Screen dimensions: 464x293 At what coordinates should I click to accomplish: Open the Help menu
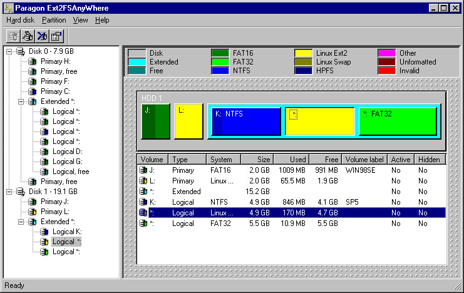click(102, 20)
